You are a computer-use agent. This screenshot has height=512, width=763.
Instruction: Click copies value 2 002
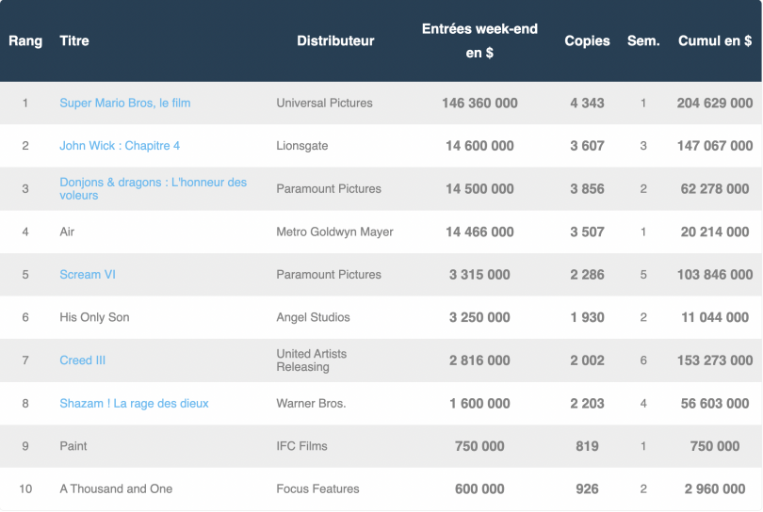click(588, 360)
